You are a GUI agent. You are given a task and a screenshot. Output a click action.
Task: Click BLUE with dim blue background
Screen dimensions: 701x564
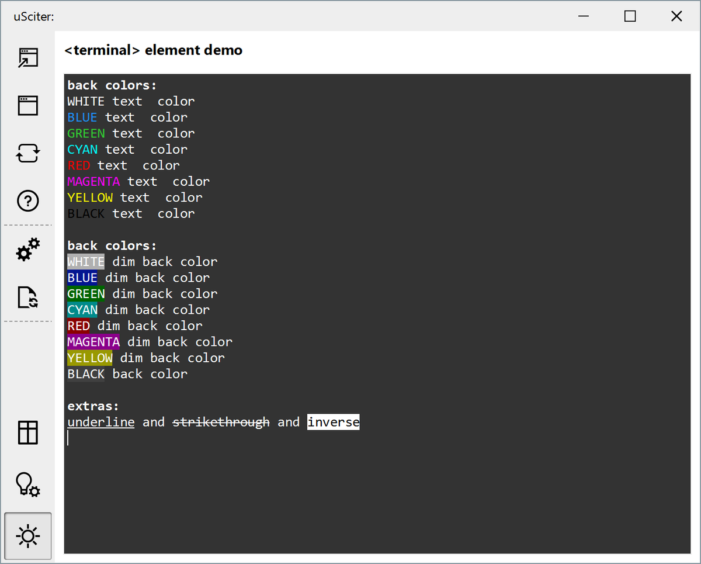pos(82,278)
